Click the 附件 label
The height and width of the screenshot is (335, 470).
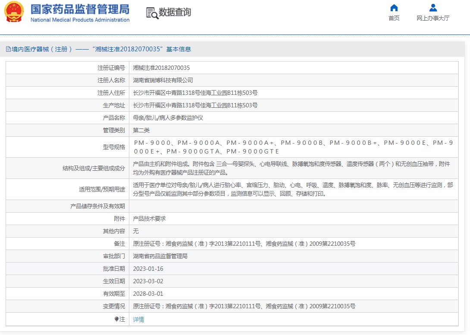click(119, 219)
